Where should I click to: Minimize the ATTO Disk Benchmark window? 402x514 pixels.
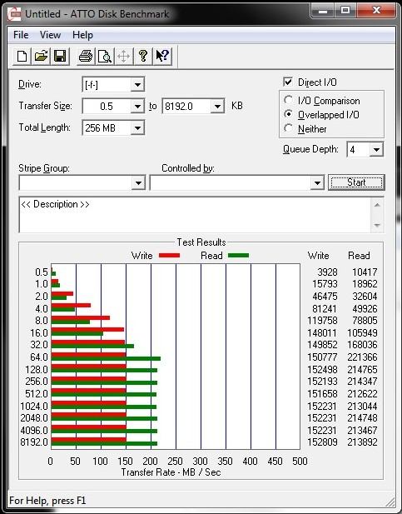pyautogui.click(x=324, y=11)
